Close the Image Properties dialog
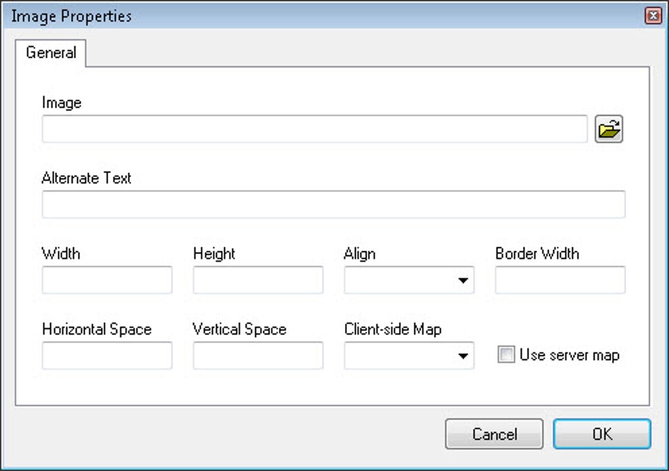Screen dimensions: 669x471 tap(653, 16)
